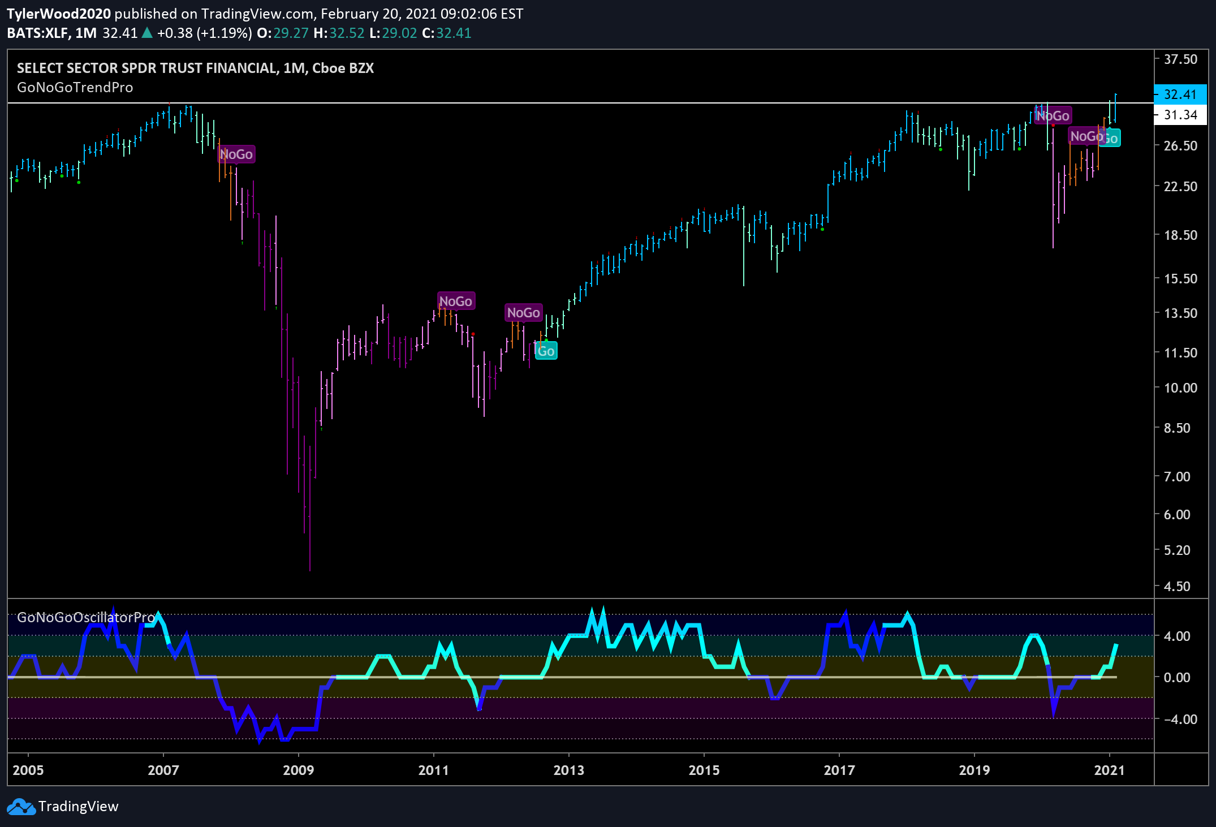Click the TradingView brand name text
This screenshot has height=827, width=1216.
point(79,807)
